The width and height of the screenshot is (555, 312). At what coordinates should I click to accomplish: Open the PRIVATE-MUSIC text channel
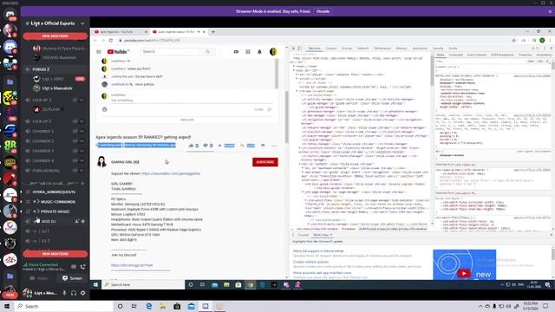pos(55,211)
